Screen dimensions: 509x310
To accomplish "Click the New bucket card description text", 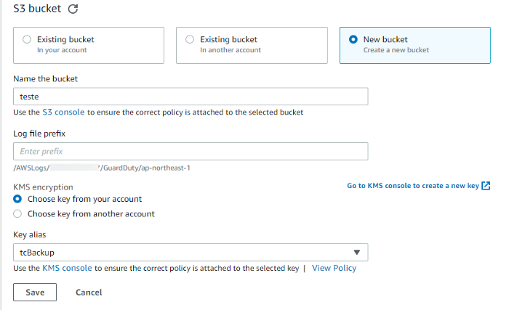I will [x=396, y=50].
